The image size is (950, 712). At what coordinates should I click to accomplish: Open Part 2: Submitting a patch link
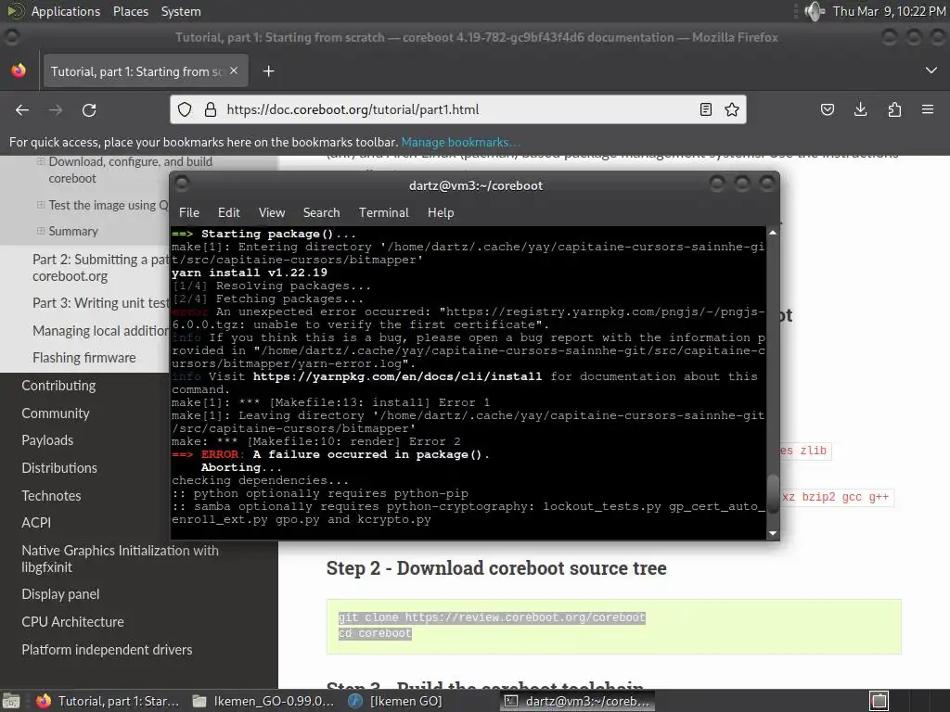coord(100,268)
